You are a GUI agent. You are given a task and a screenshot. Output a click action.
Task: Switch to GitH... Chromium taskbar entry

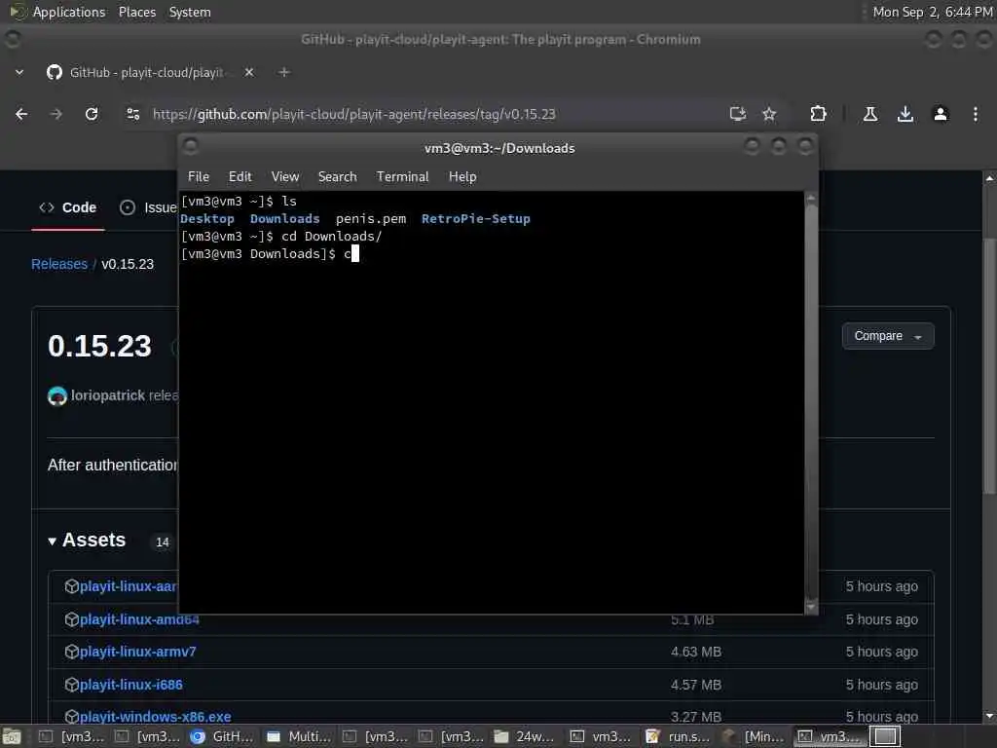(223, 736)
